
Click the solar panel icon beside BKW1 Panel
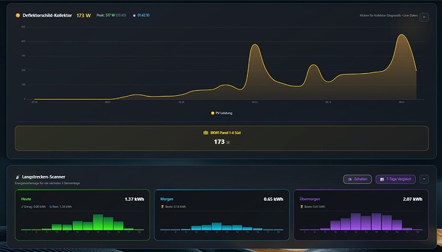click(x=206, y=132)
